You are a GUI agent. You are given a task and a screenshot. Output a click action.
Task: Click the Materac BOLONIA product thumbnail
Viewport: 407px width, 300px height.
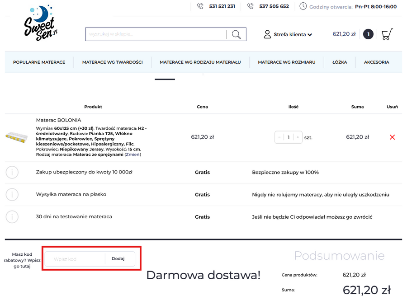[17, 136]
